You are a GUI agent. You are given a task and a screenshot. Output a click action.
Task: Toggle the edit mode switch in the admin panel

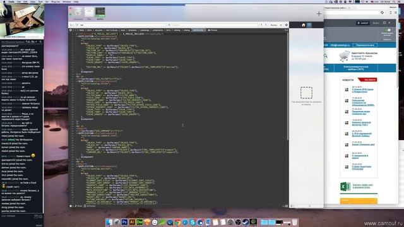point(388,30)
